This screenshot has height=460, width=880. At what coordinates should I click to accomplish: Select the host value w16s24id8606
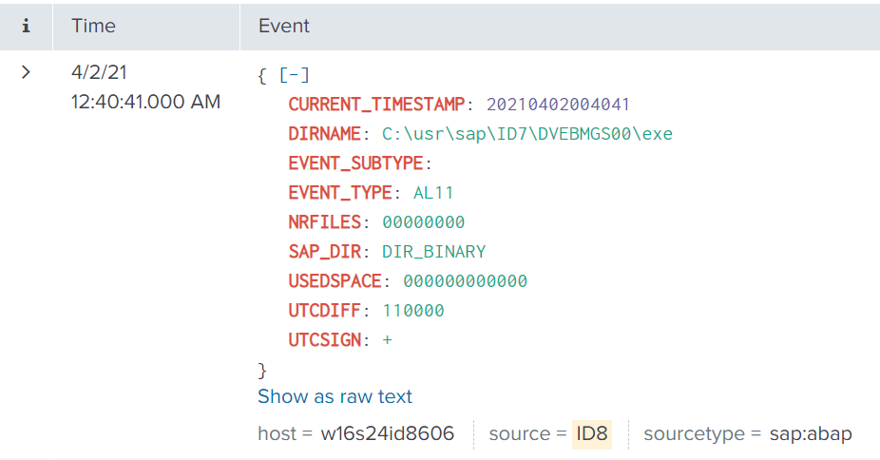pos(387,434)
